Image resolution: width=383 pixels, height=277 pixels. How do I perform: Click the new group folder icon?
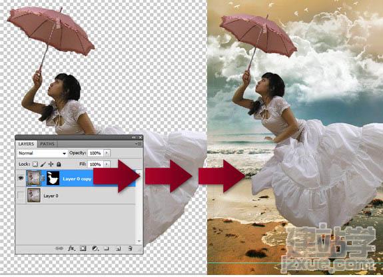point(107,248)
